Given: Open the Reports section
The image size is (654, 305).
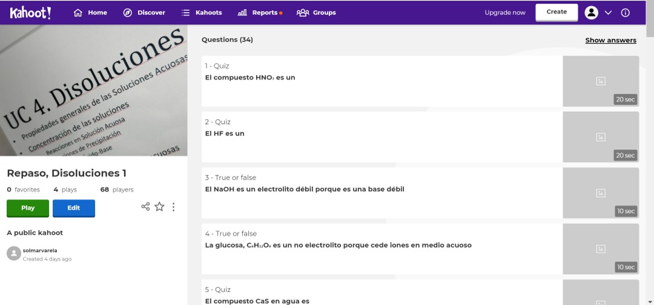Looking at the screenshot, I should point(260,13).
